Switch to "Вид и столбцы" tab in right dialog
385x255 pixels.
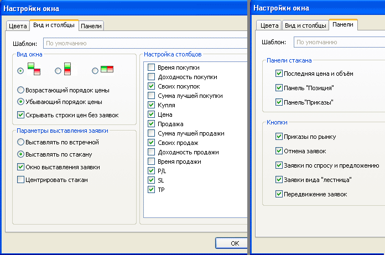305,25
